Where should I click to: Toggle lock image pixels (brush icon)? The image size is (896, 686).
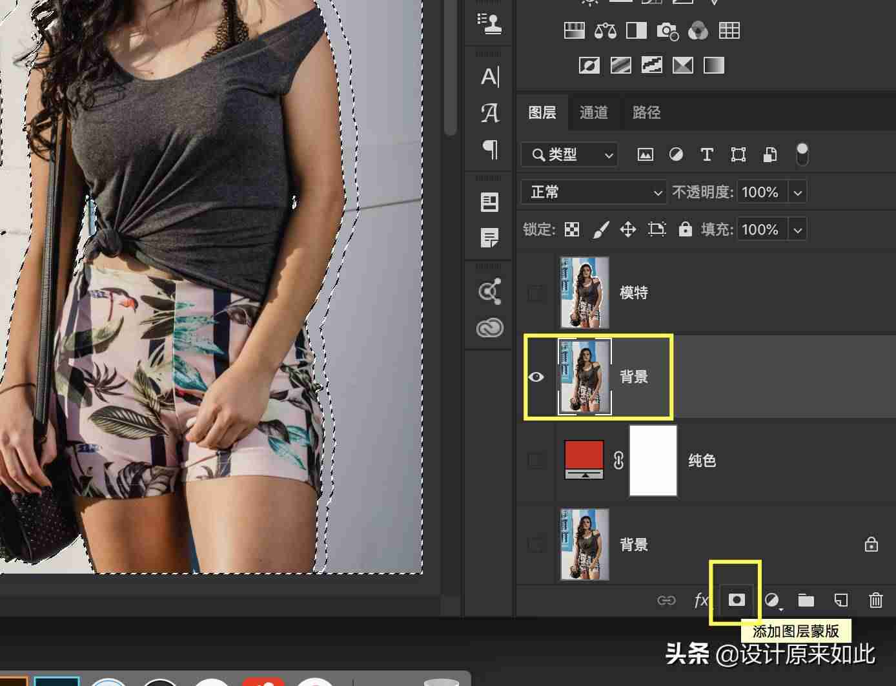(600, 229)
